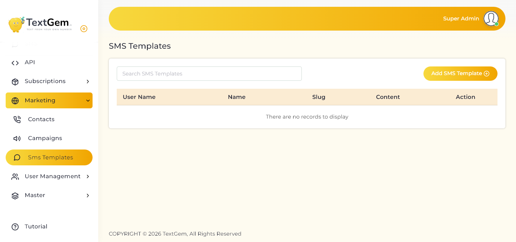Click the Add SMS Template button
Viewport: 516px width, 242px height.
[x=460, y=74]
